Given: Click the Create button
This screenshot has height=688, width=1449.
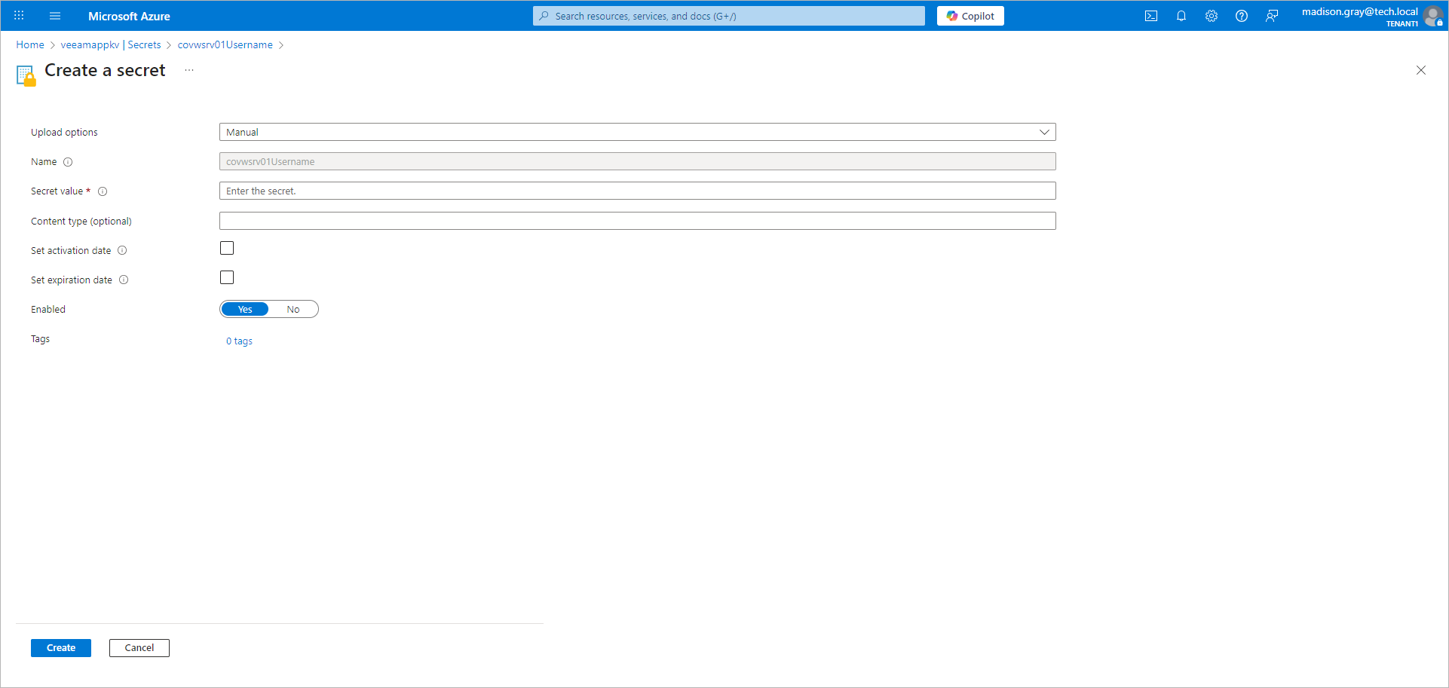Looking at the screenshot, I should click(x=60, y=647).
